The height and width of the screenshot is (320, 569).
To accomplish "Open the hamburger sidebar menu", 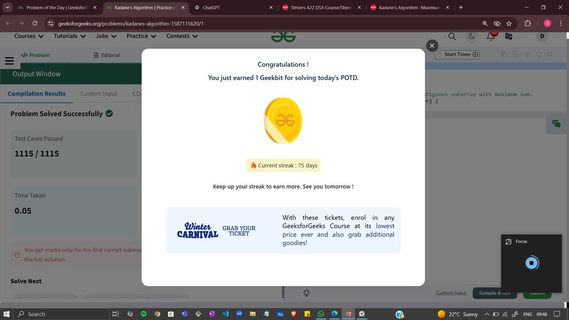I will pos(9,61).
